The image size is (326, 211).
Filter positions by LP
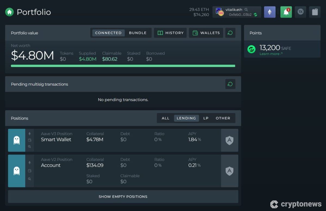[206, 118]
